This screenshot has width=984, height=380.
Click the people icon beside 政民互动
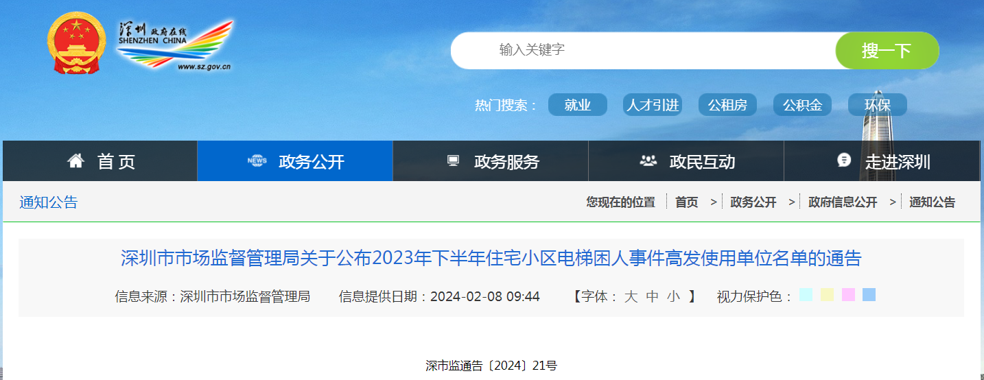pos(648,161)
